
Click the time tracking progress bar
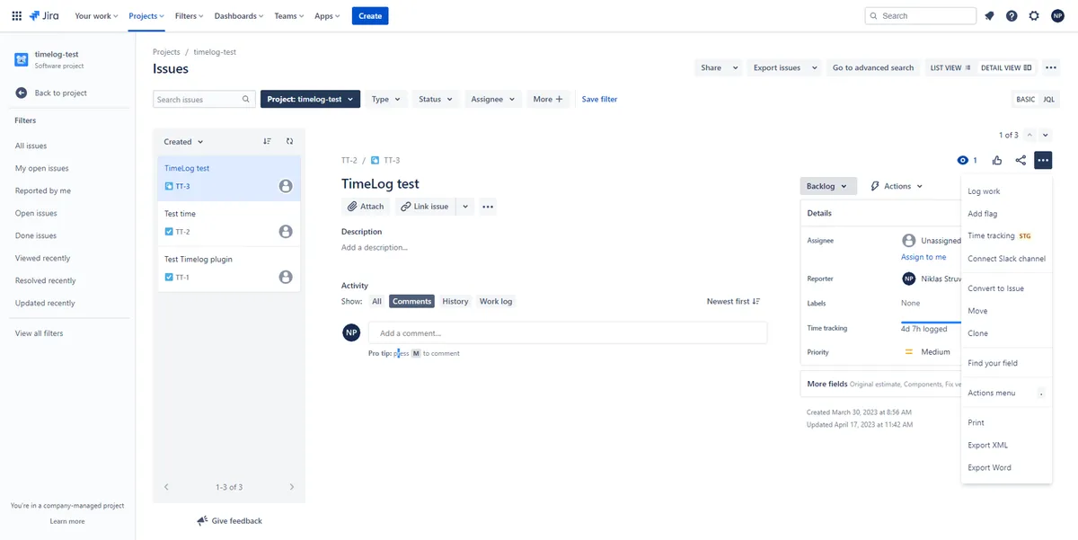click(x=931, y=321)
